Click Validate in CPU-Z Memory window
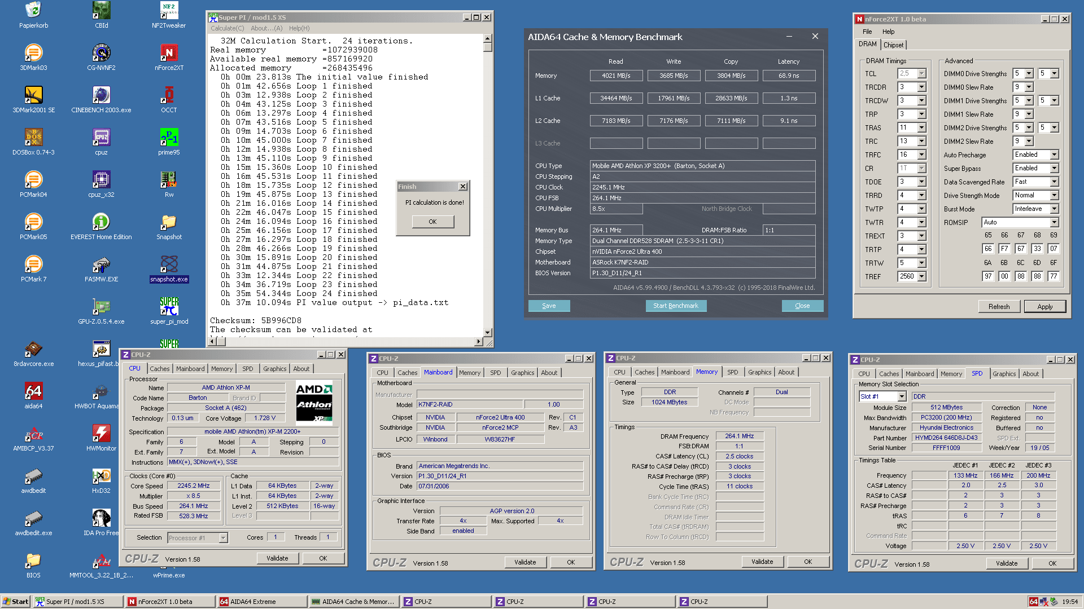 click(x=762, y=562)
